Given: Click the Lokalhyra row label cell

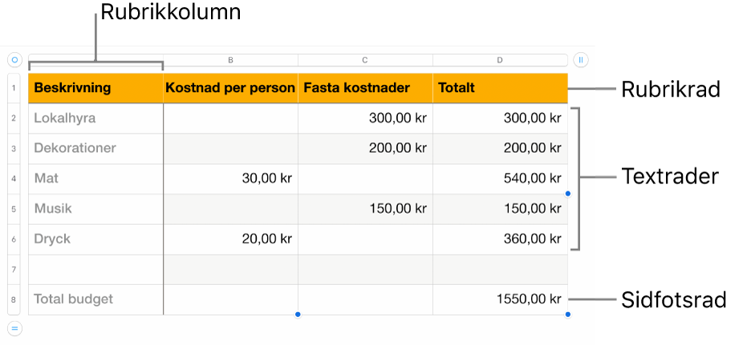Looking at the screenshot, I should [x=95, y=118].
